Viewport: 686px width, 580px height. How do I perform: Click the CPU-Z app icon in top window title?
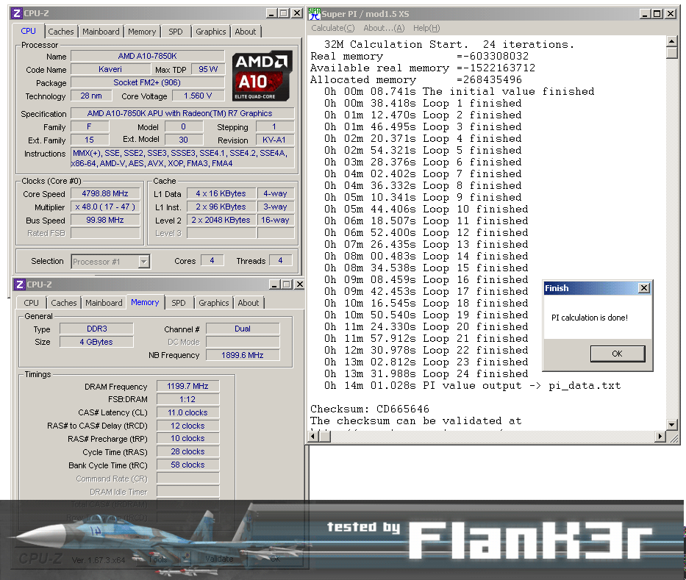[17, 13]
